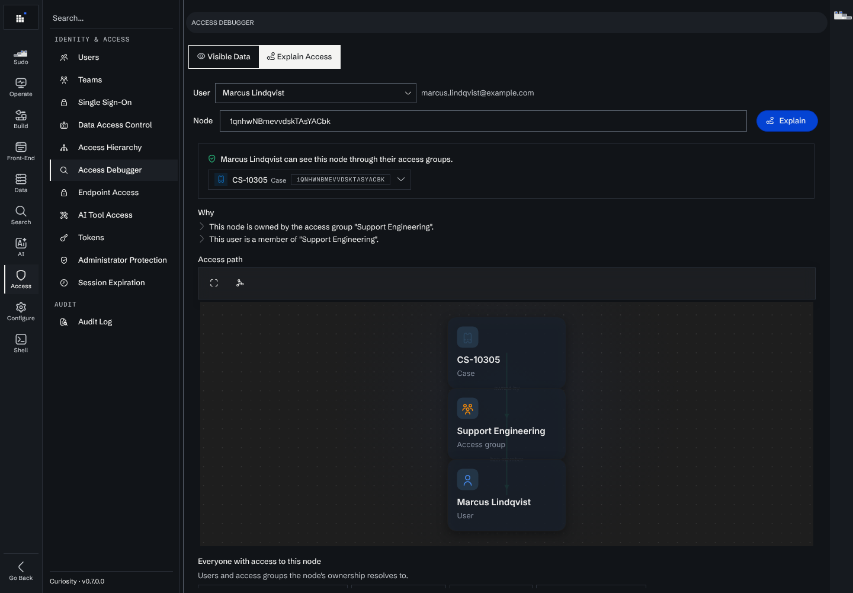Screen dimensions: 853x593
Task: Go to Single Sign-On settings
Action: click(x=114, y=103)
